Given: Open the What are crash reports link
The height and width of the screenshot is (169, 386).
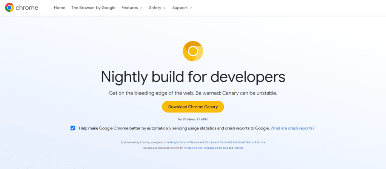Looking at the screenshot, I should tap(292, 128).
